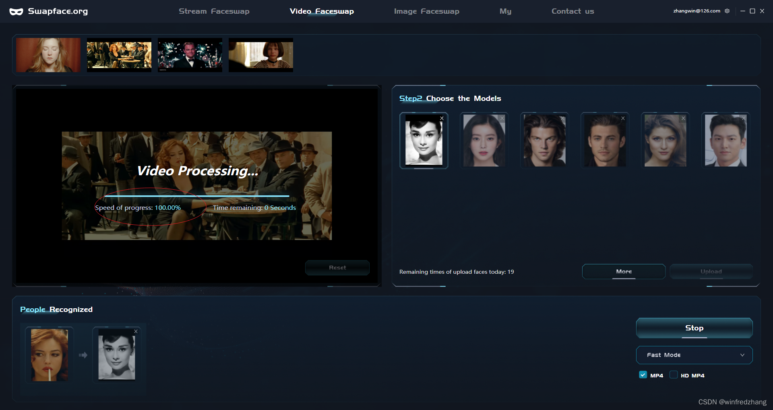
Task: Uncheck the MP4 output checkbox
Action: pos(643,375)
